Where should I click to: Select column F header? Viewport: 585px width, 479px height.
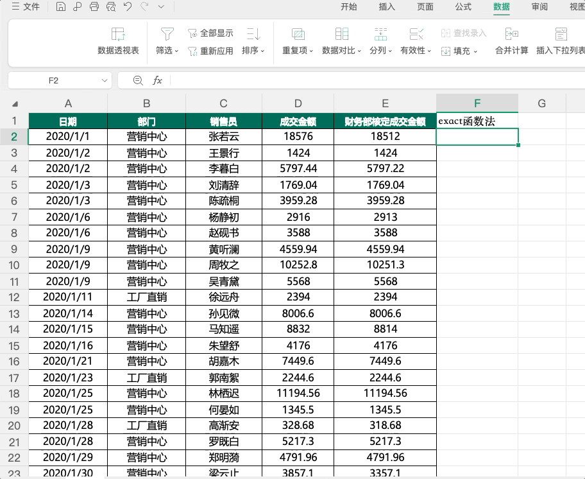(477, 103)
